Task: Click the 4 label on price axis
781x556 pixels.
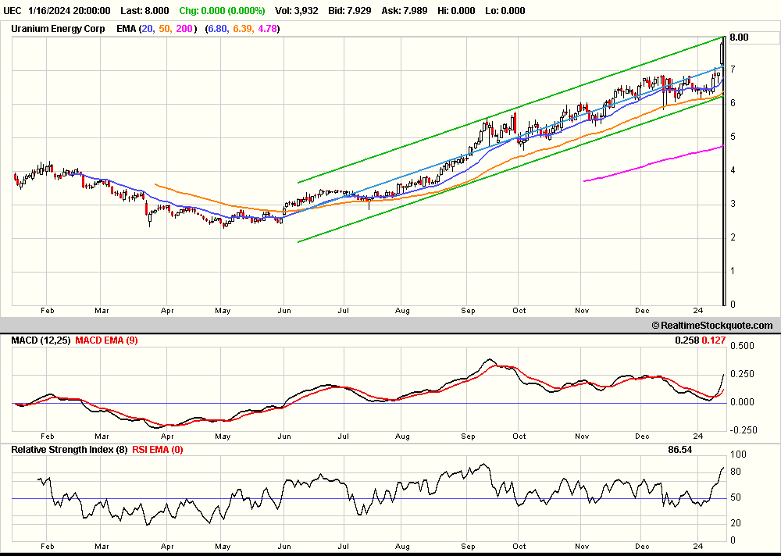Action: pyautogui.click(x=733, y=170)
